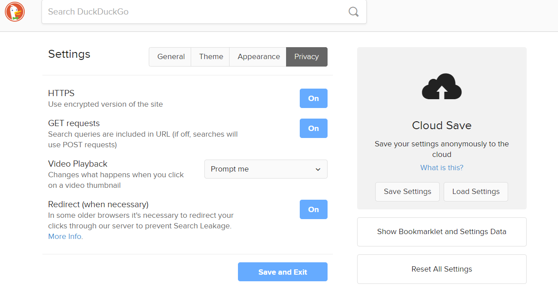Click the magnifying glass search icon
Screen dimensions: 558x287
[354, 12]
